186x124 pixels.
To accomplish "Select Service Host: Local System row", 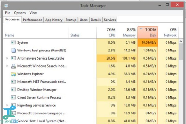I will [91, 121].
